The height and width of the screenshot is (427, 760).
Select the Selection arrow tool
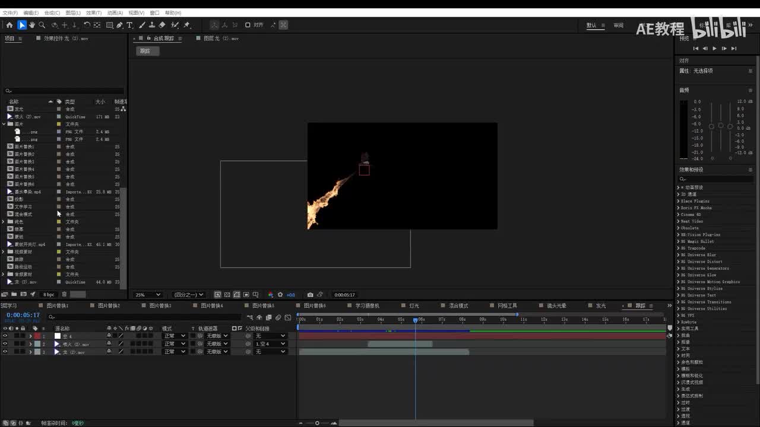[x=22, y=25]
